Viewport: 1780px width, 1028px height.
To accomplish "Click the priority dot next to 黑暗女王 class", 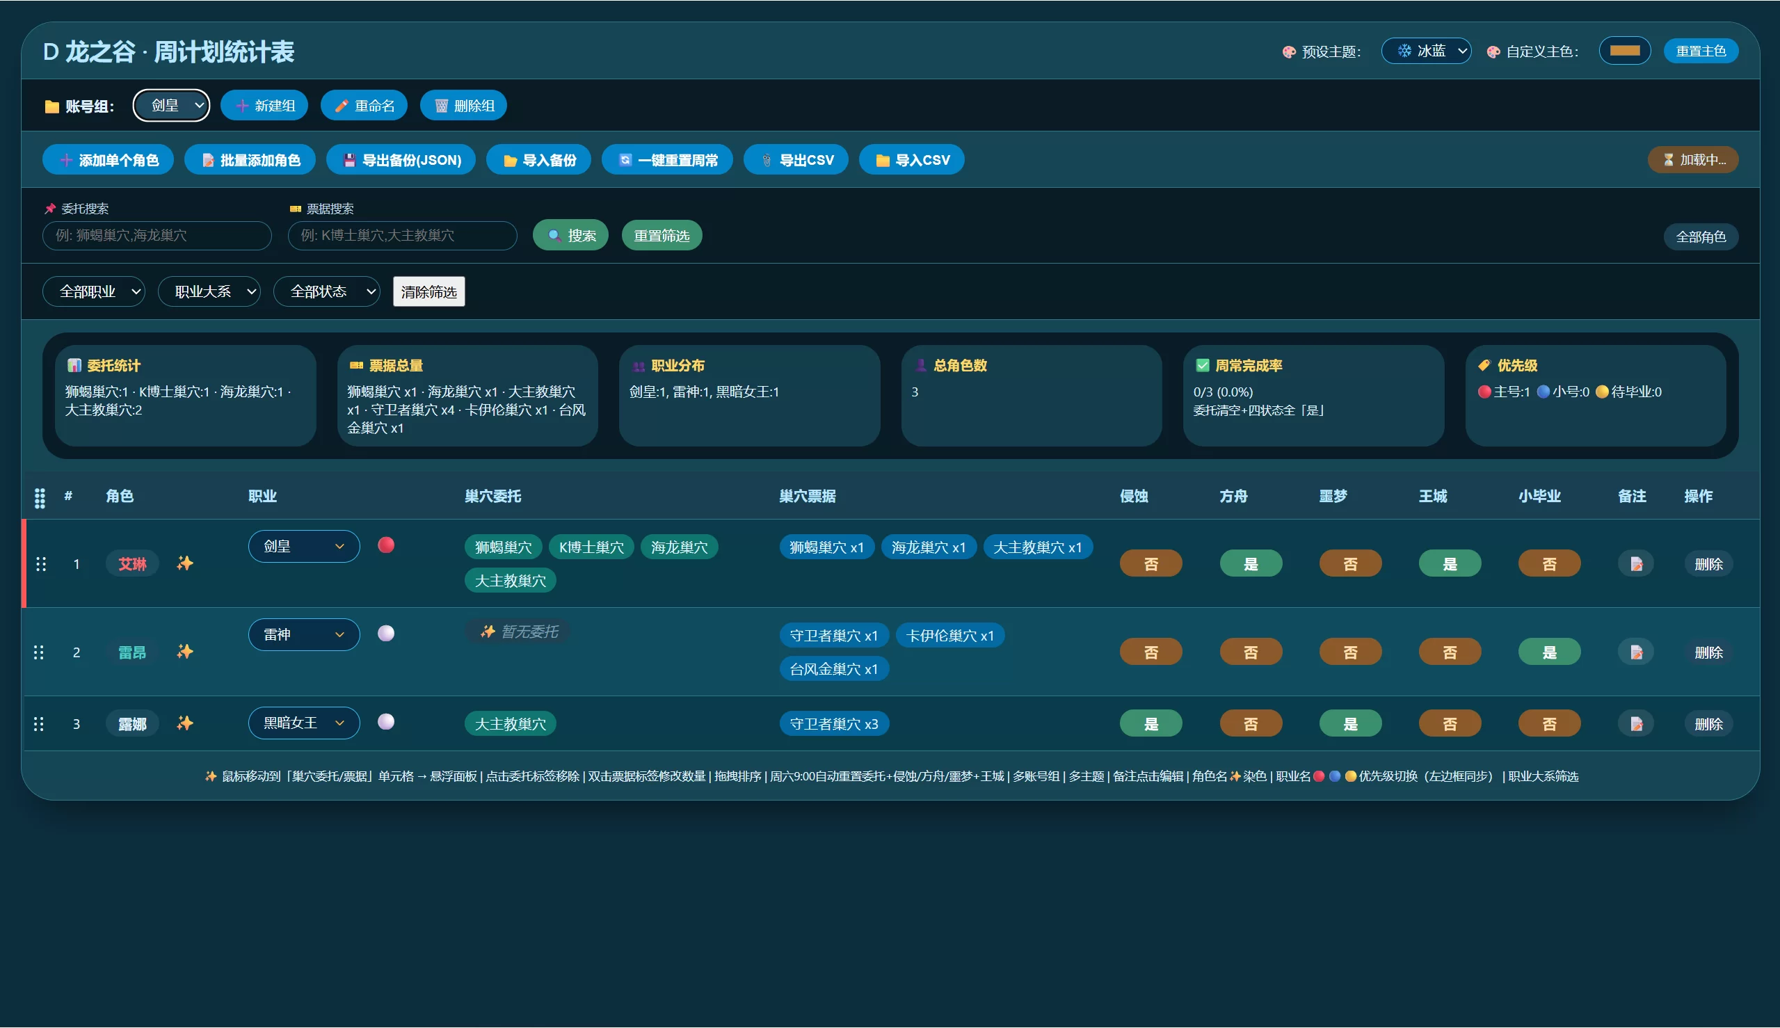I will click(386, 721).
